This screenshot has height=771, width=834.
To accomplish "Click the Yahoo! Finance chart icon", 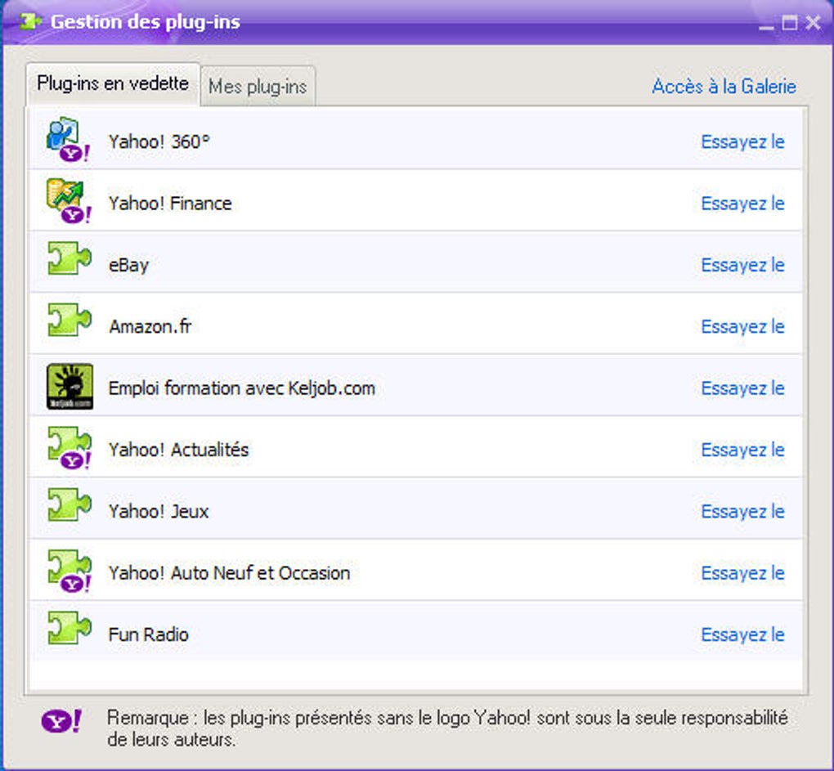I will [x=69, y=201].
